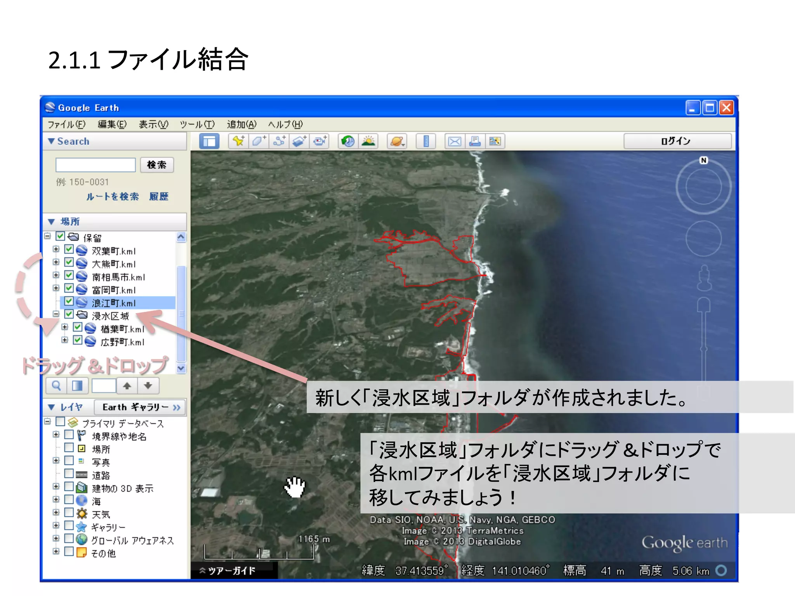Open the 編集(E) menu
Image resolution: width=795 pixels, height=596 pixels.
(112, 125)
